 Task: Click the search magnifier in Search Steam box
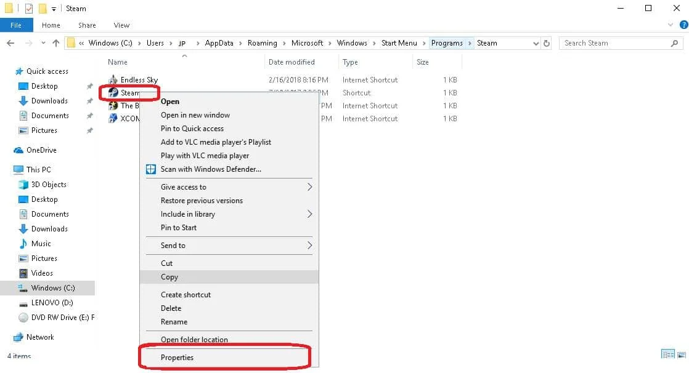pyautogui.click(x=675, y=42)
